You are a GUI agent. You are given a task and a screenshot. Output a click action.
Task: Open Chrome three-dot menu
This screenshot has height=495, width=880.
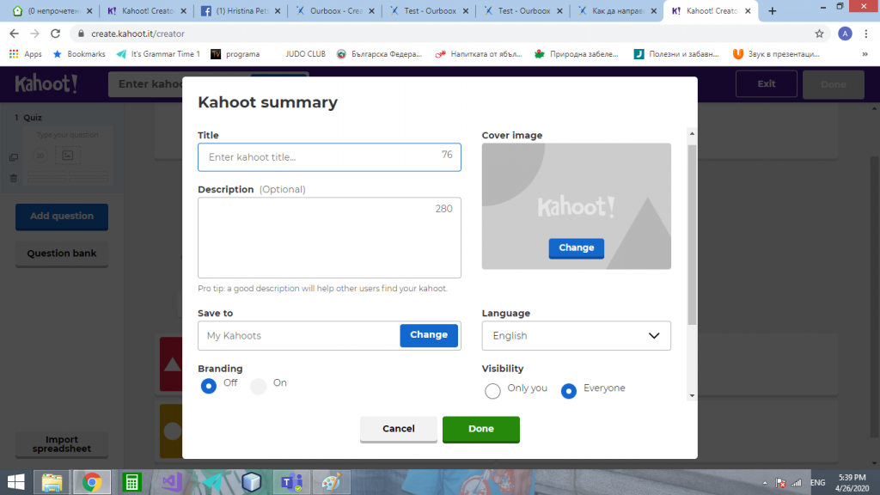866,34
